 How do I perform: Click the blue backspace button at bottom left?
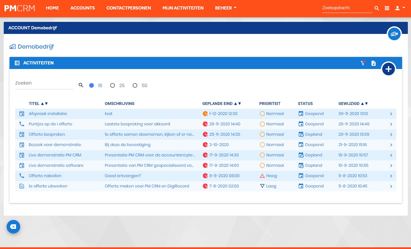tap(13, 227)
